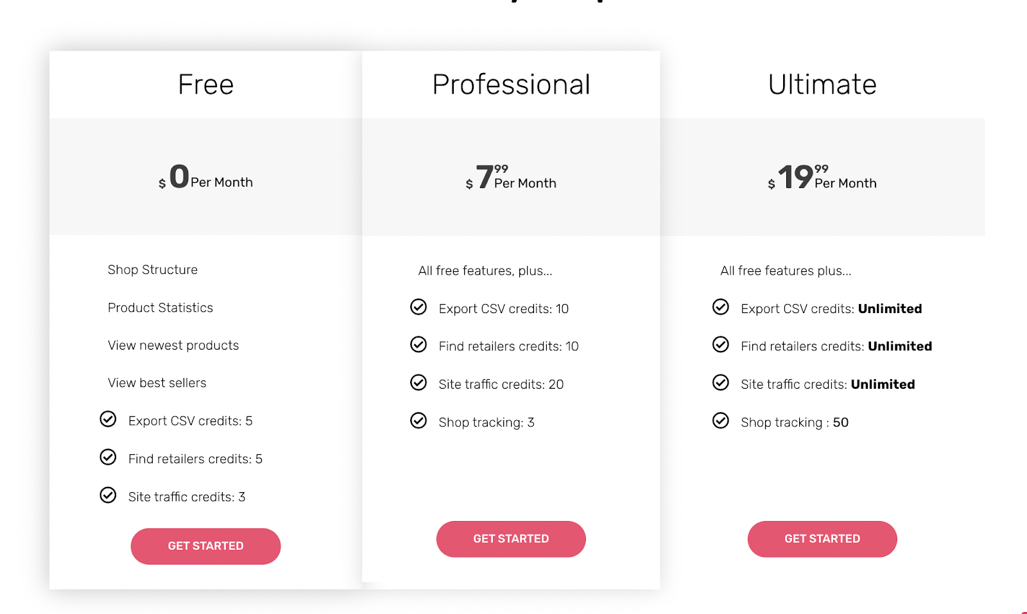Click Get Started under the Free plan
Viewport: 1027px width, 614px height.
pyautogui.click(x=205, y=546)
